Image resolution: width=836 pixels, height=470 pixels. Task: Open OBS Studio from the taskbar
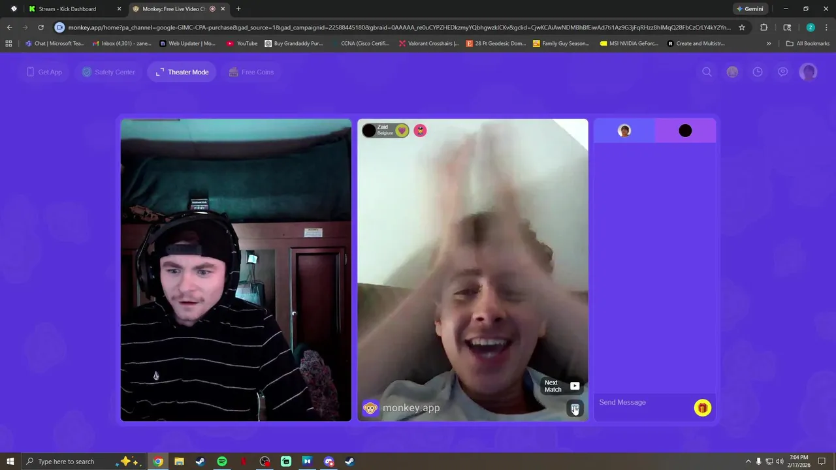[x=265, y=462]
